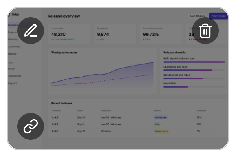The width and height of the screenshot is (236, 157).
Task: Click the Changelog and docs progress bar
Action: (194, 70)
